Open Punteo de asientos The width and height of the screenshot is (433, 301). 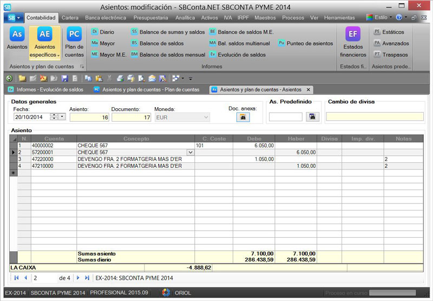point(306,43)
